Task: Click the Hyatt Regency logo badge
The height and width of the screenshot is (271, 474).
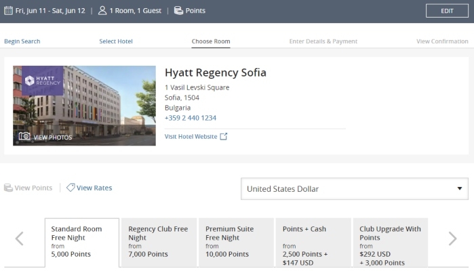Action: pyautogui.click(x=42, y=81)
